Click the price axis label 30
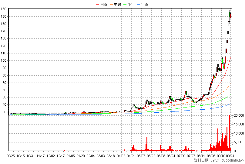Screen dimensions: 245x164 (x=4, y=112)
